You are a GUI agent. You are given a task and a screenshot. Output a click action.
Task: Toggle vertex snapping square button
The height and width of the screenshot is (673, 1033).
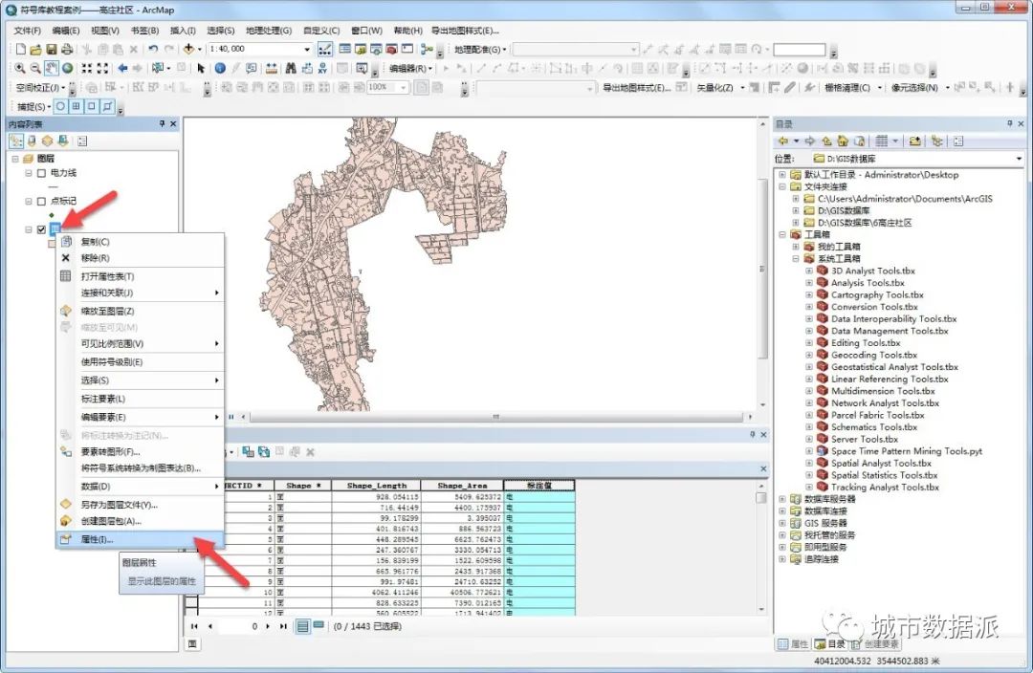coord(92,106)
